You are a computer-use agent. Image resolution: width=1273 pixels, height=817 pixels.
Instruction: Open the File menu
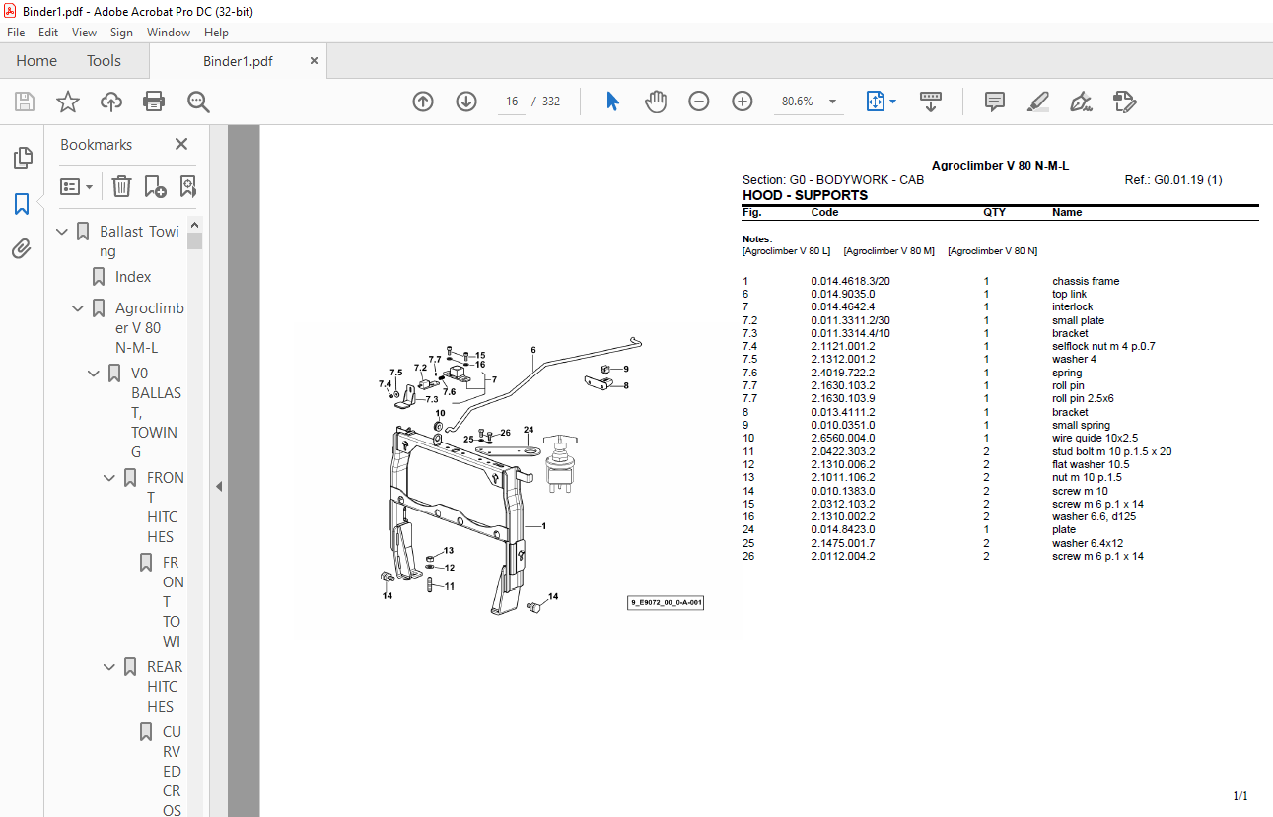(16, 33)
